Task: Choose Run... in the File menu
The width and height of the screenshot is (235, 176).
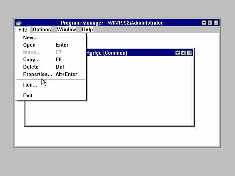Action: [51, 85]
